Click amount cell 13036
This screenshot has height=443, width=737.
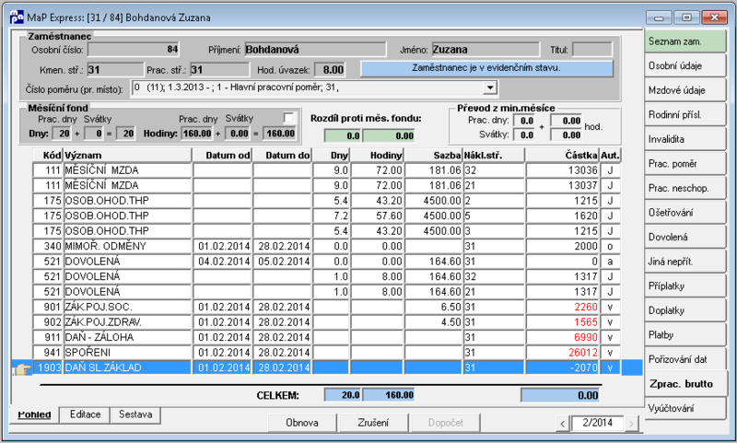[562, 170]
